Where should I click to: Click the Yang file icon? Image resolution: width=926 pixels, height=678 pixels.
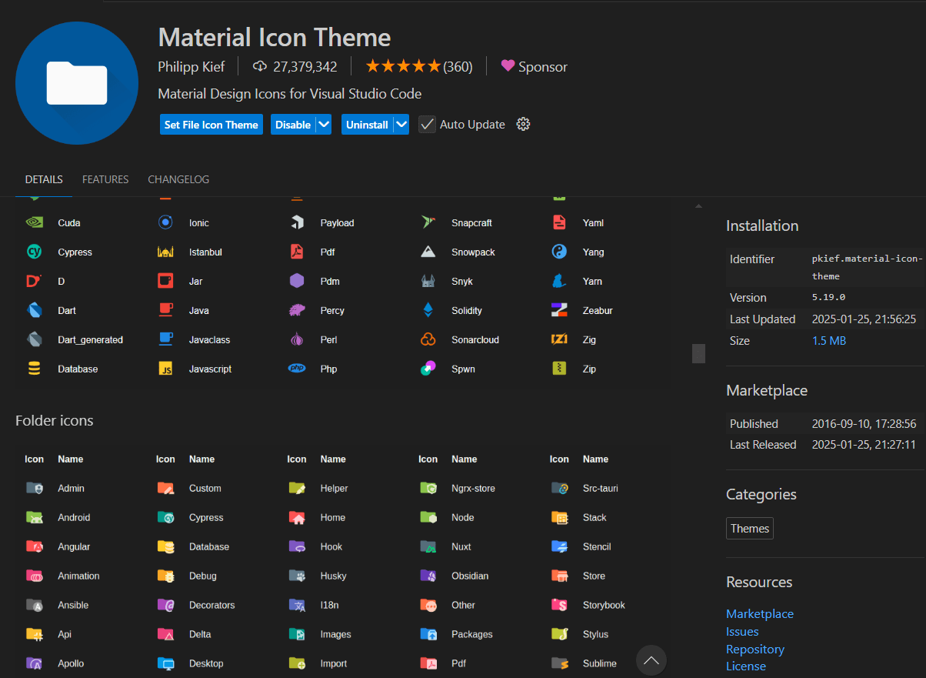coord(559,252)
